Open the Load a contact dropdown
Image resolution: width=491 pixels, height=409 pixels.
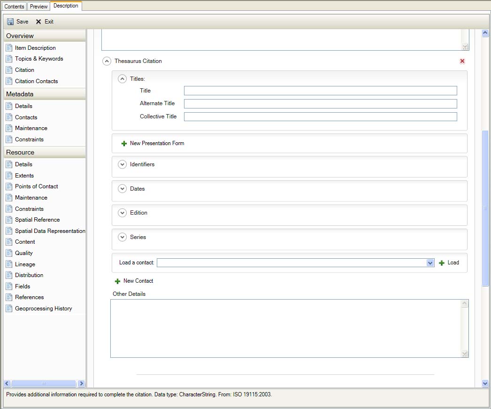tap(430, 263)
